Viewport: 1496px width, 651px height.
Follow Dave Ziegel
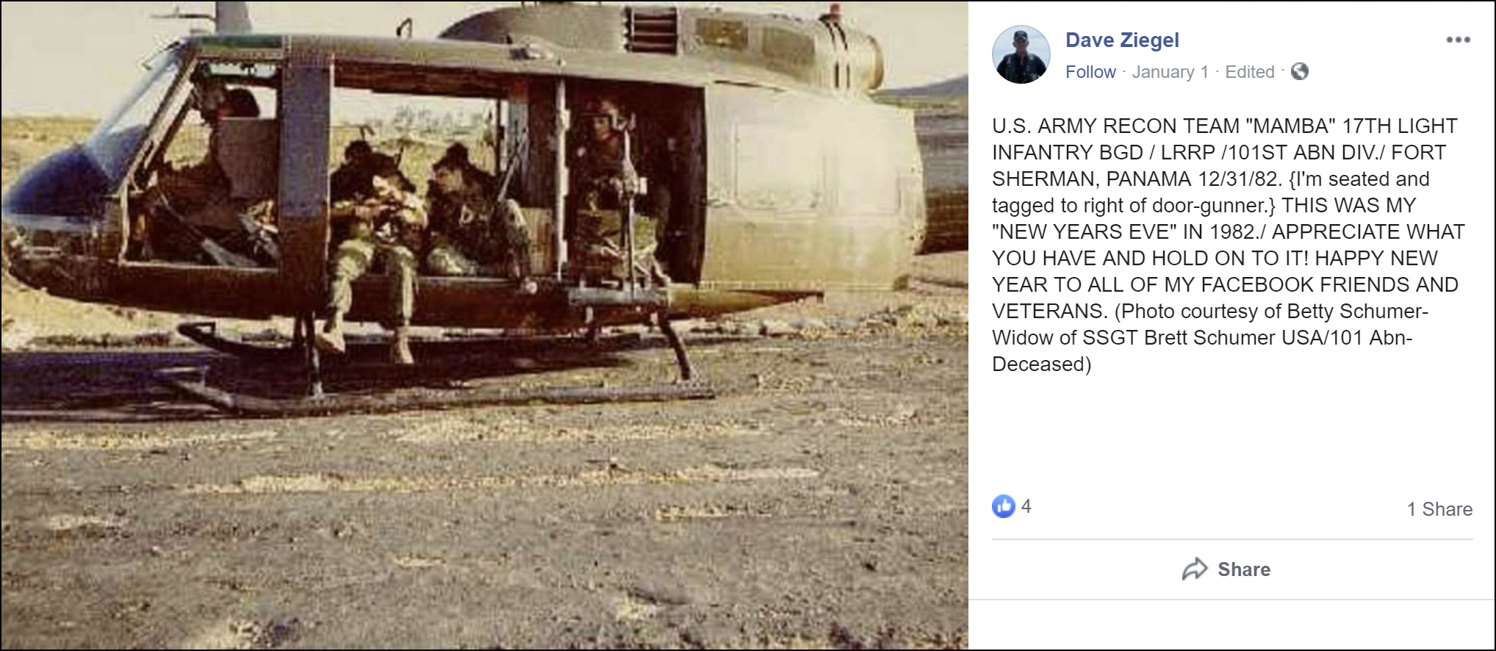(x=1090, y=72)
